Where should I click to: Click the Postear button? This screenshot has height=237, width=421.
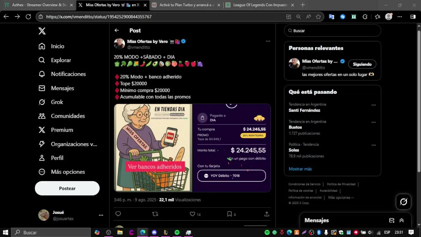point(67,188)
